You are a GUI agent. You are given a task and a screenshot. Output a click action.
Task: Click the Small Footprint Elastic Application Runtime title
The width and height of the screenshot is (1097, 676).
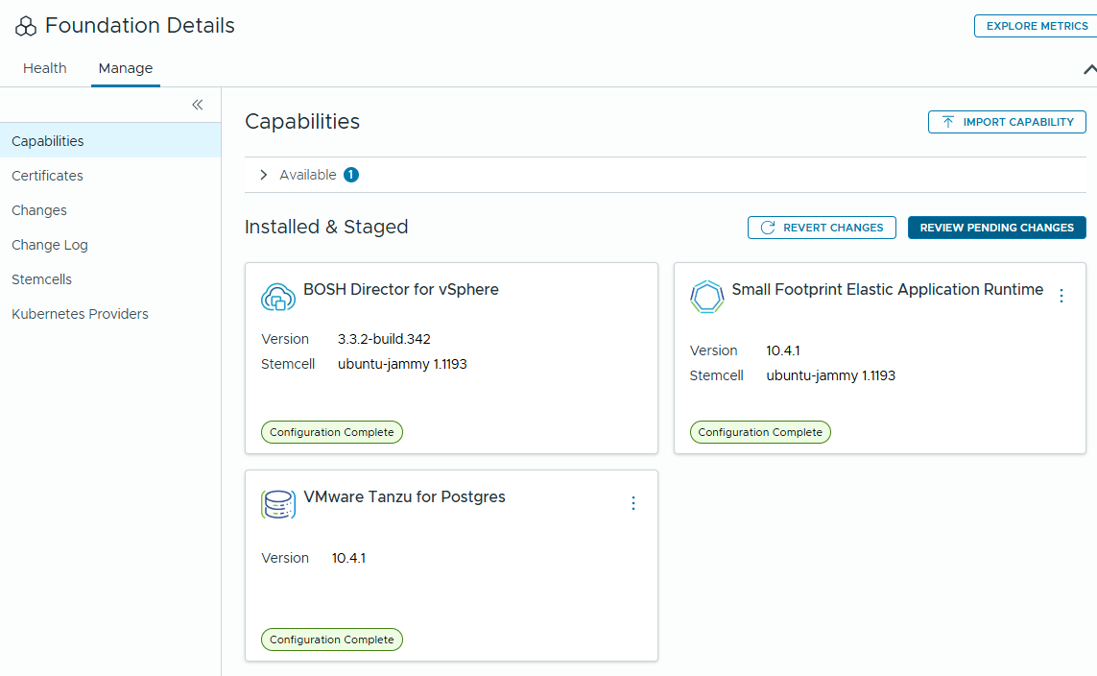point(887,290)
